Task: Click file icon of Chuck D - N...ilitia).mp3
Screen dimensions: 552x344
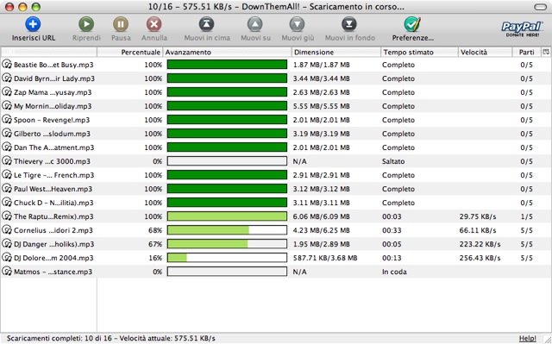Action: 7,203
